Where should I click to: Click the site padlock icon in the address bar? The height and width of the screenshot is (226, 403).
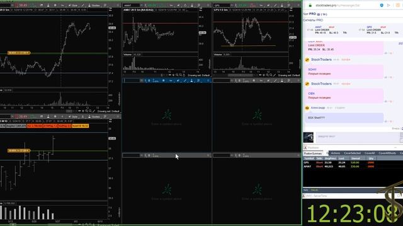(310, 5)
